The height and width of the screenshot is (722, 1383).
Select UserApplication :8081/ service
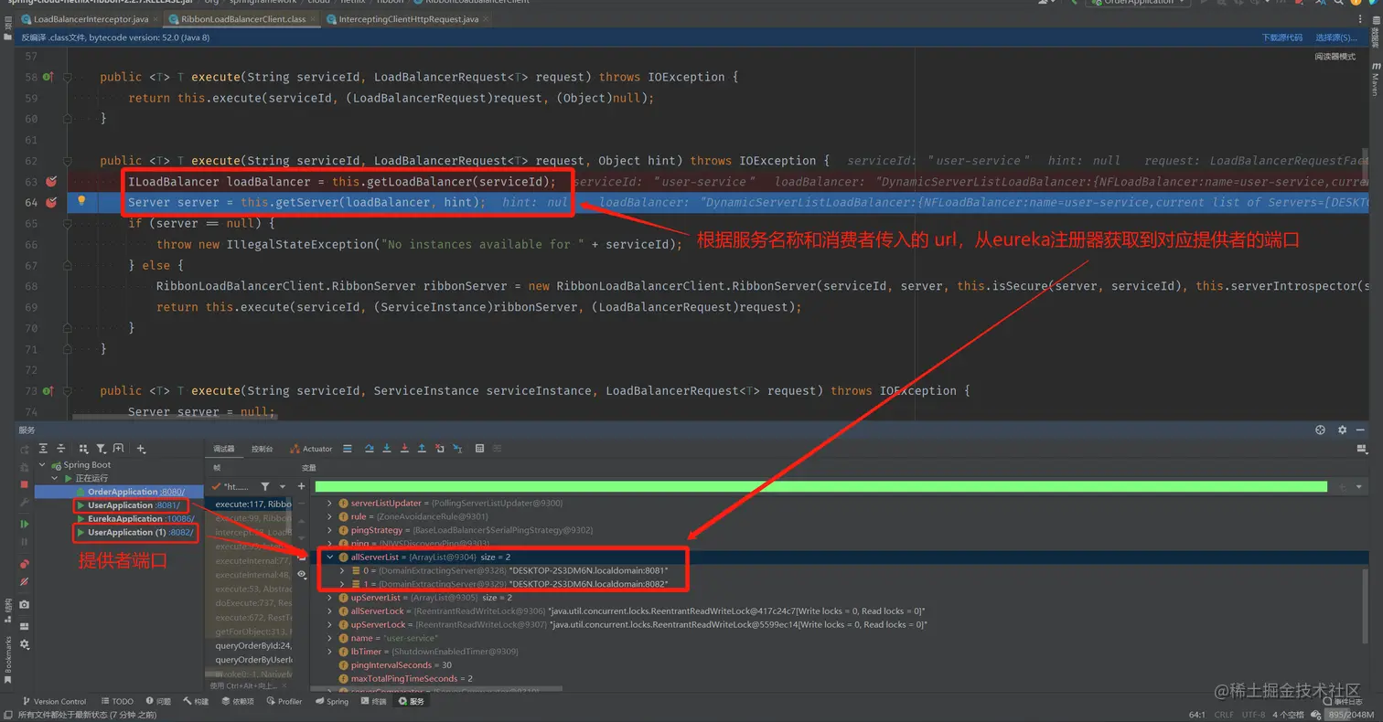(x=134, y=504)
